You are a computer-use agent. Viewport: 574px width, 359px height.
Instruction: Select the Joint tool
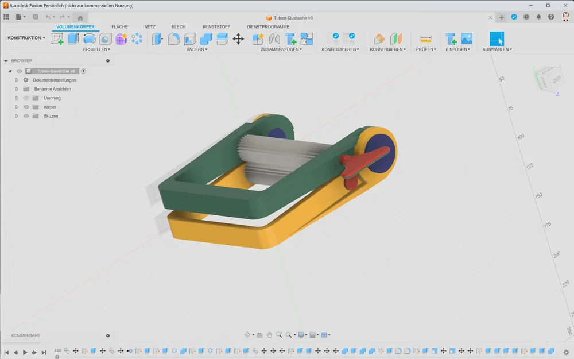[x=274, y=38]
